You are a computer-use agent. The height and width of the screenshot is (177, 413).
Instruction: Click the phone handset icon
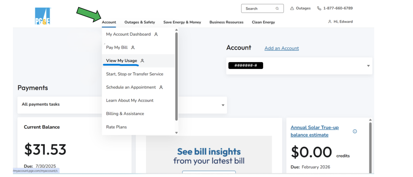319,8
